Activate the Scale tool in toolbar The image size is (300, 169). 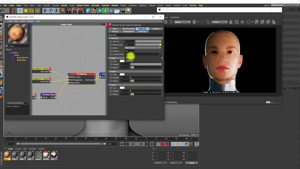pyautogui.click(x=26, y=10)
